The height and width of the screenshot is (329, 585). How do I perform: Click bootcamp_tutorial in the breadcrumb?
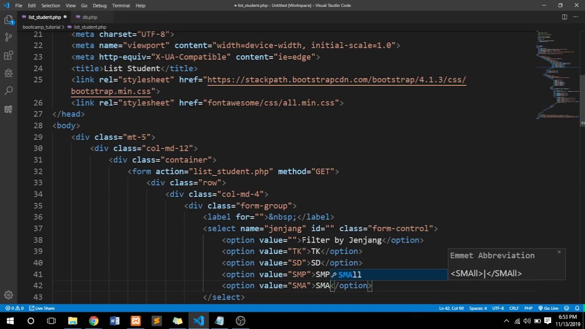point(42,27)
